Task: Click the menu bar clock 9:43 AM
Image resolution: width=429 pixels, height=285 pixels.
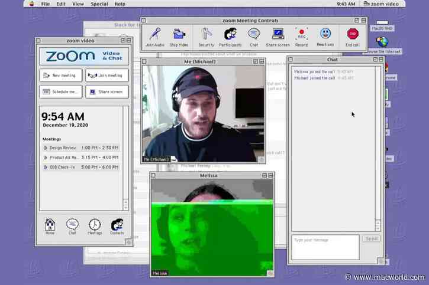Action: 346,4
